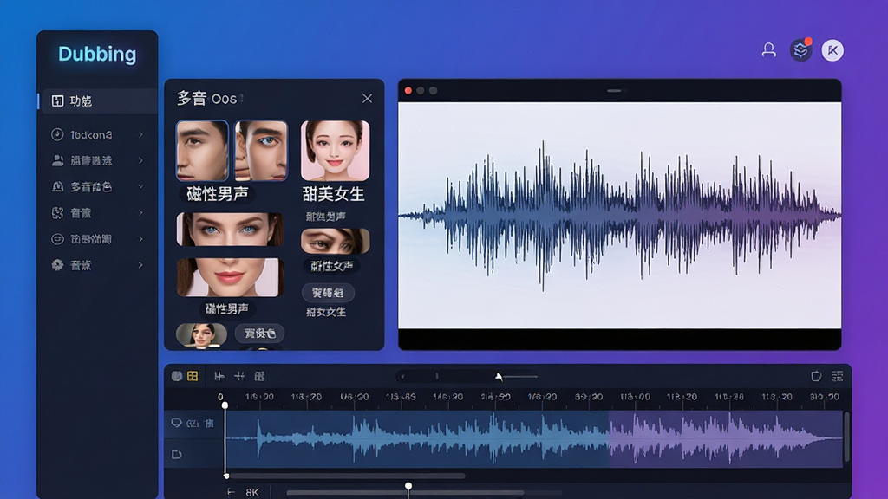Click the pill button under the brown-eye voice label

pos(328,293)
